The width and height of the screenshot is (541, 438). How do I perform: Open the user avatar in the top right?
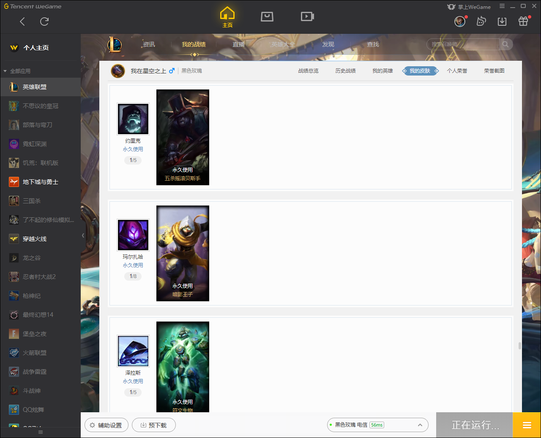[460, 21]
